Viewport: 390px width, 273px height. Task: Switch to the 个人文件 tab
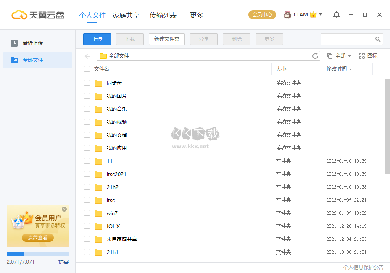pyautogui.click(x=92, y=15)
